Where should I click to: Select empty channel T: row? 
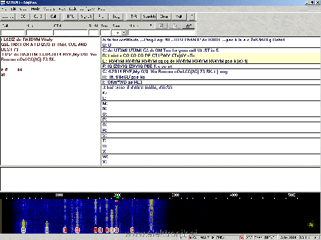pos(211,141)
